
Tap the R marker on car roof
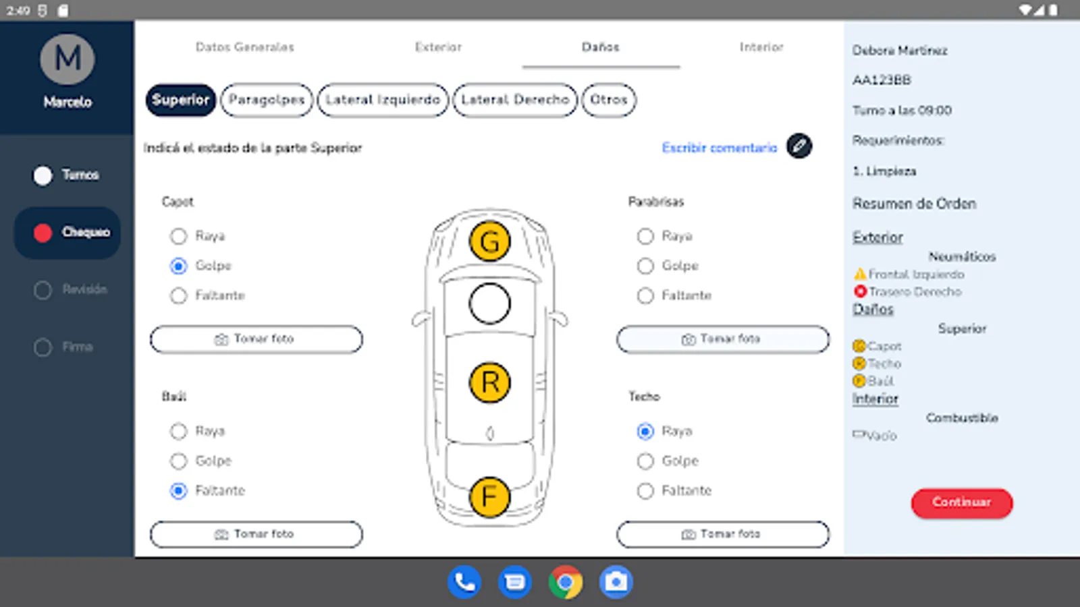pyautogui.click(x=489, y=382)
